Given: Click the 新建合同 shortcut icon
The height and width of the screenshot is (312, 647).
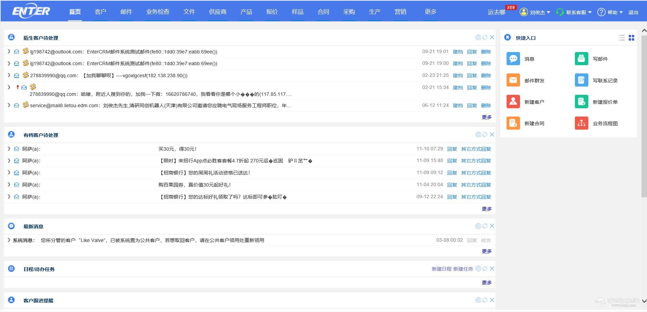Looking at the screenshot, I should click(x=513, y=123).
